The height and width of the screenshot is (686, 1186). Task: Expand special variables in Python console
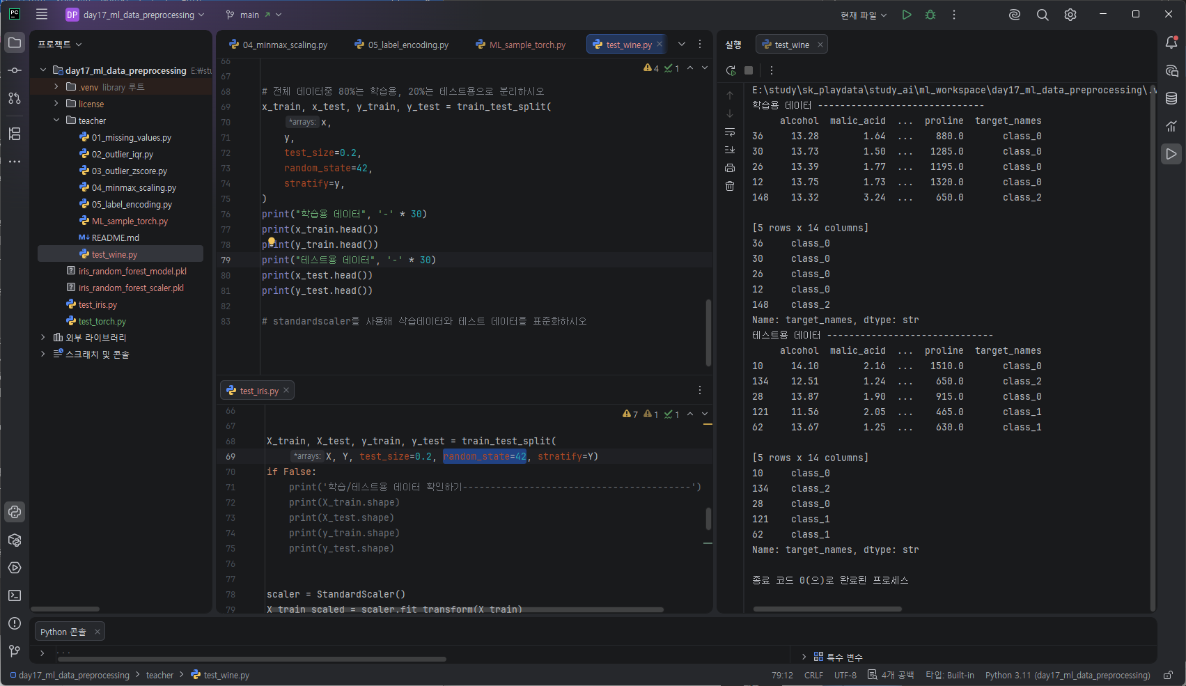click(x=804, y=657)
